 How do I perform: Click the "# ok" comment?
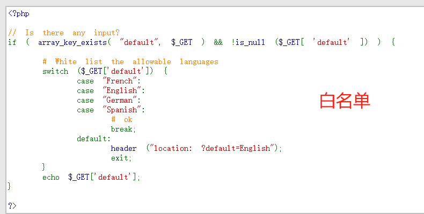122,119
